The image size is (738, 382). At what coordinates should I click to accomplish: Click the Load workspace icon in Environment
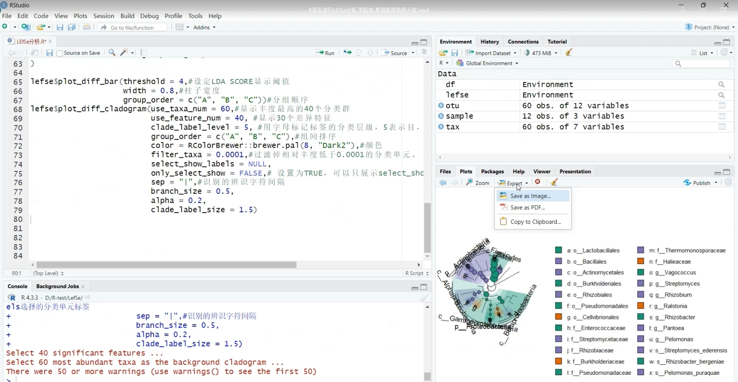point(443,53)
